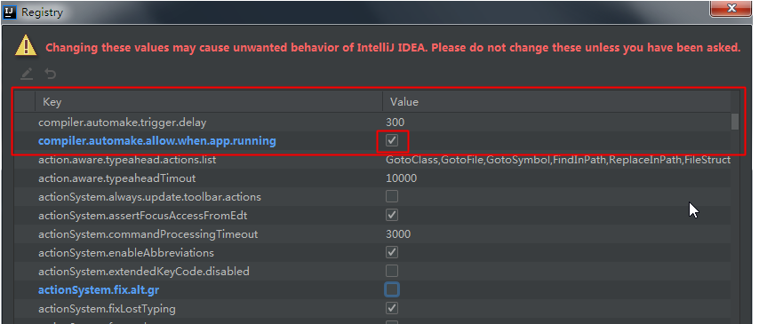Click the yellow warning triangle icon
This screenshot has width=759, height=324.
point(26,46)
